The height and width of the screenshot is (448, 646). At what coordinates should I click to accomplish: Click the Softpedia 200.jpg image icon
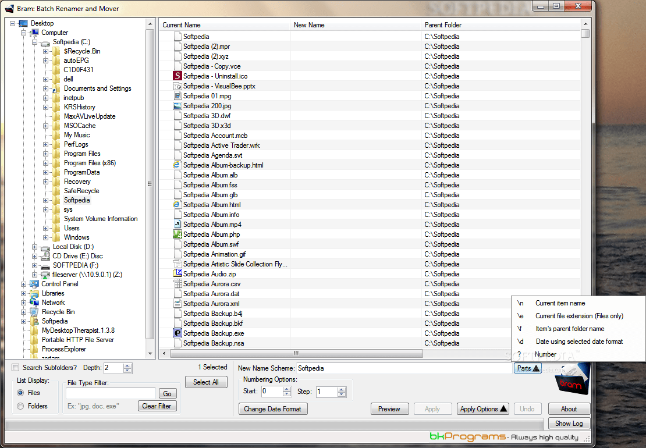[177, 106]
